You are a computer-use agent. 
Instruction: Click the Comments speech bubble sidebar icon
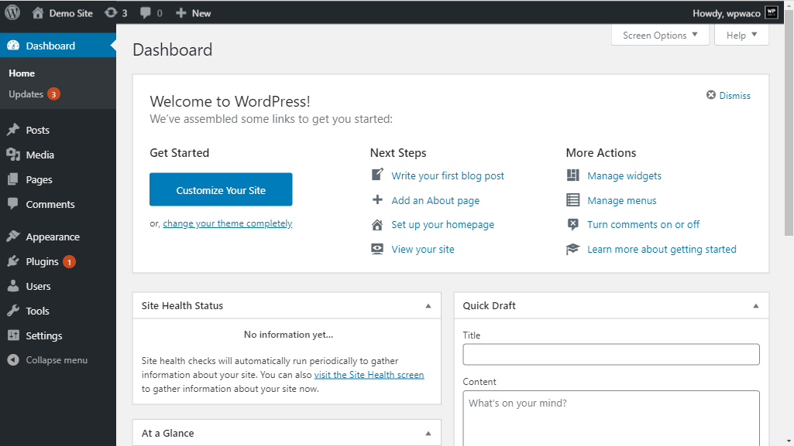pos(13,204)
